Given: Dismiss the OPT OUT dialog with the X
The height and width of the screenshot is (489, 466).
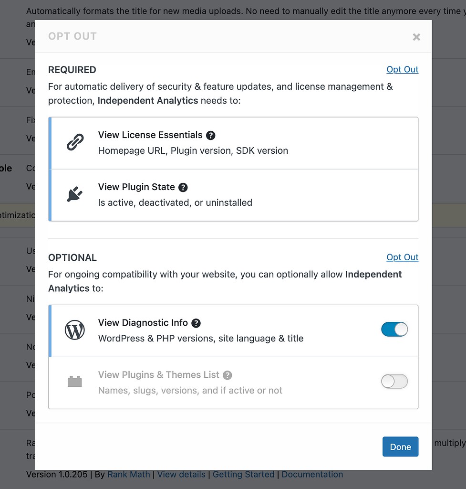Looking at the screenshot, I should pos(416,37).
